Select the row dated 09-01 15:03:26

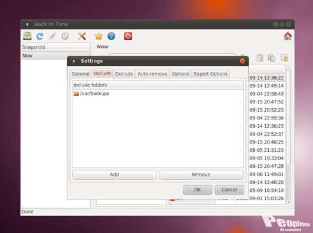point(266,198)
